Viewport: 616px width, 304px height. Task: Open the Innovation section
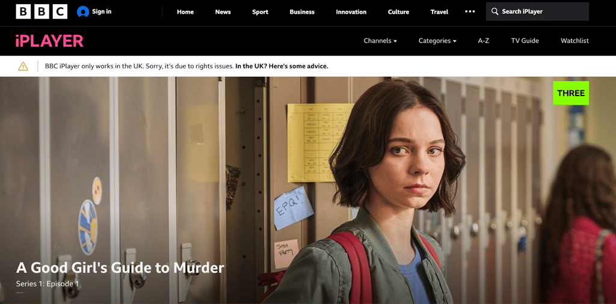point(351,12)
